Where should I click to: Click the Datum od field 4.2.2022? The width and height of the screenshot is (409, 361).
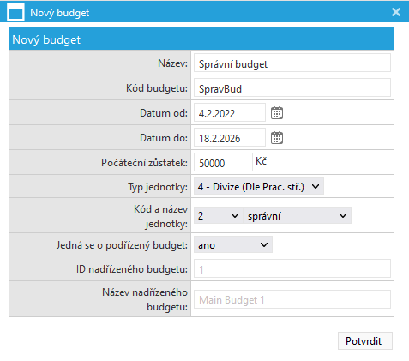(230, 112)
